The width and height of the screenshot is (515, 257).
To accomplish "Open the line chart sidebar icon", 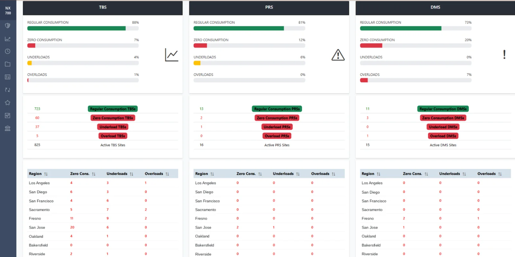I will [x=8, y=39].
